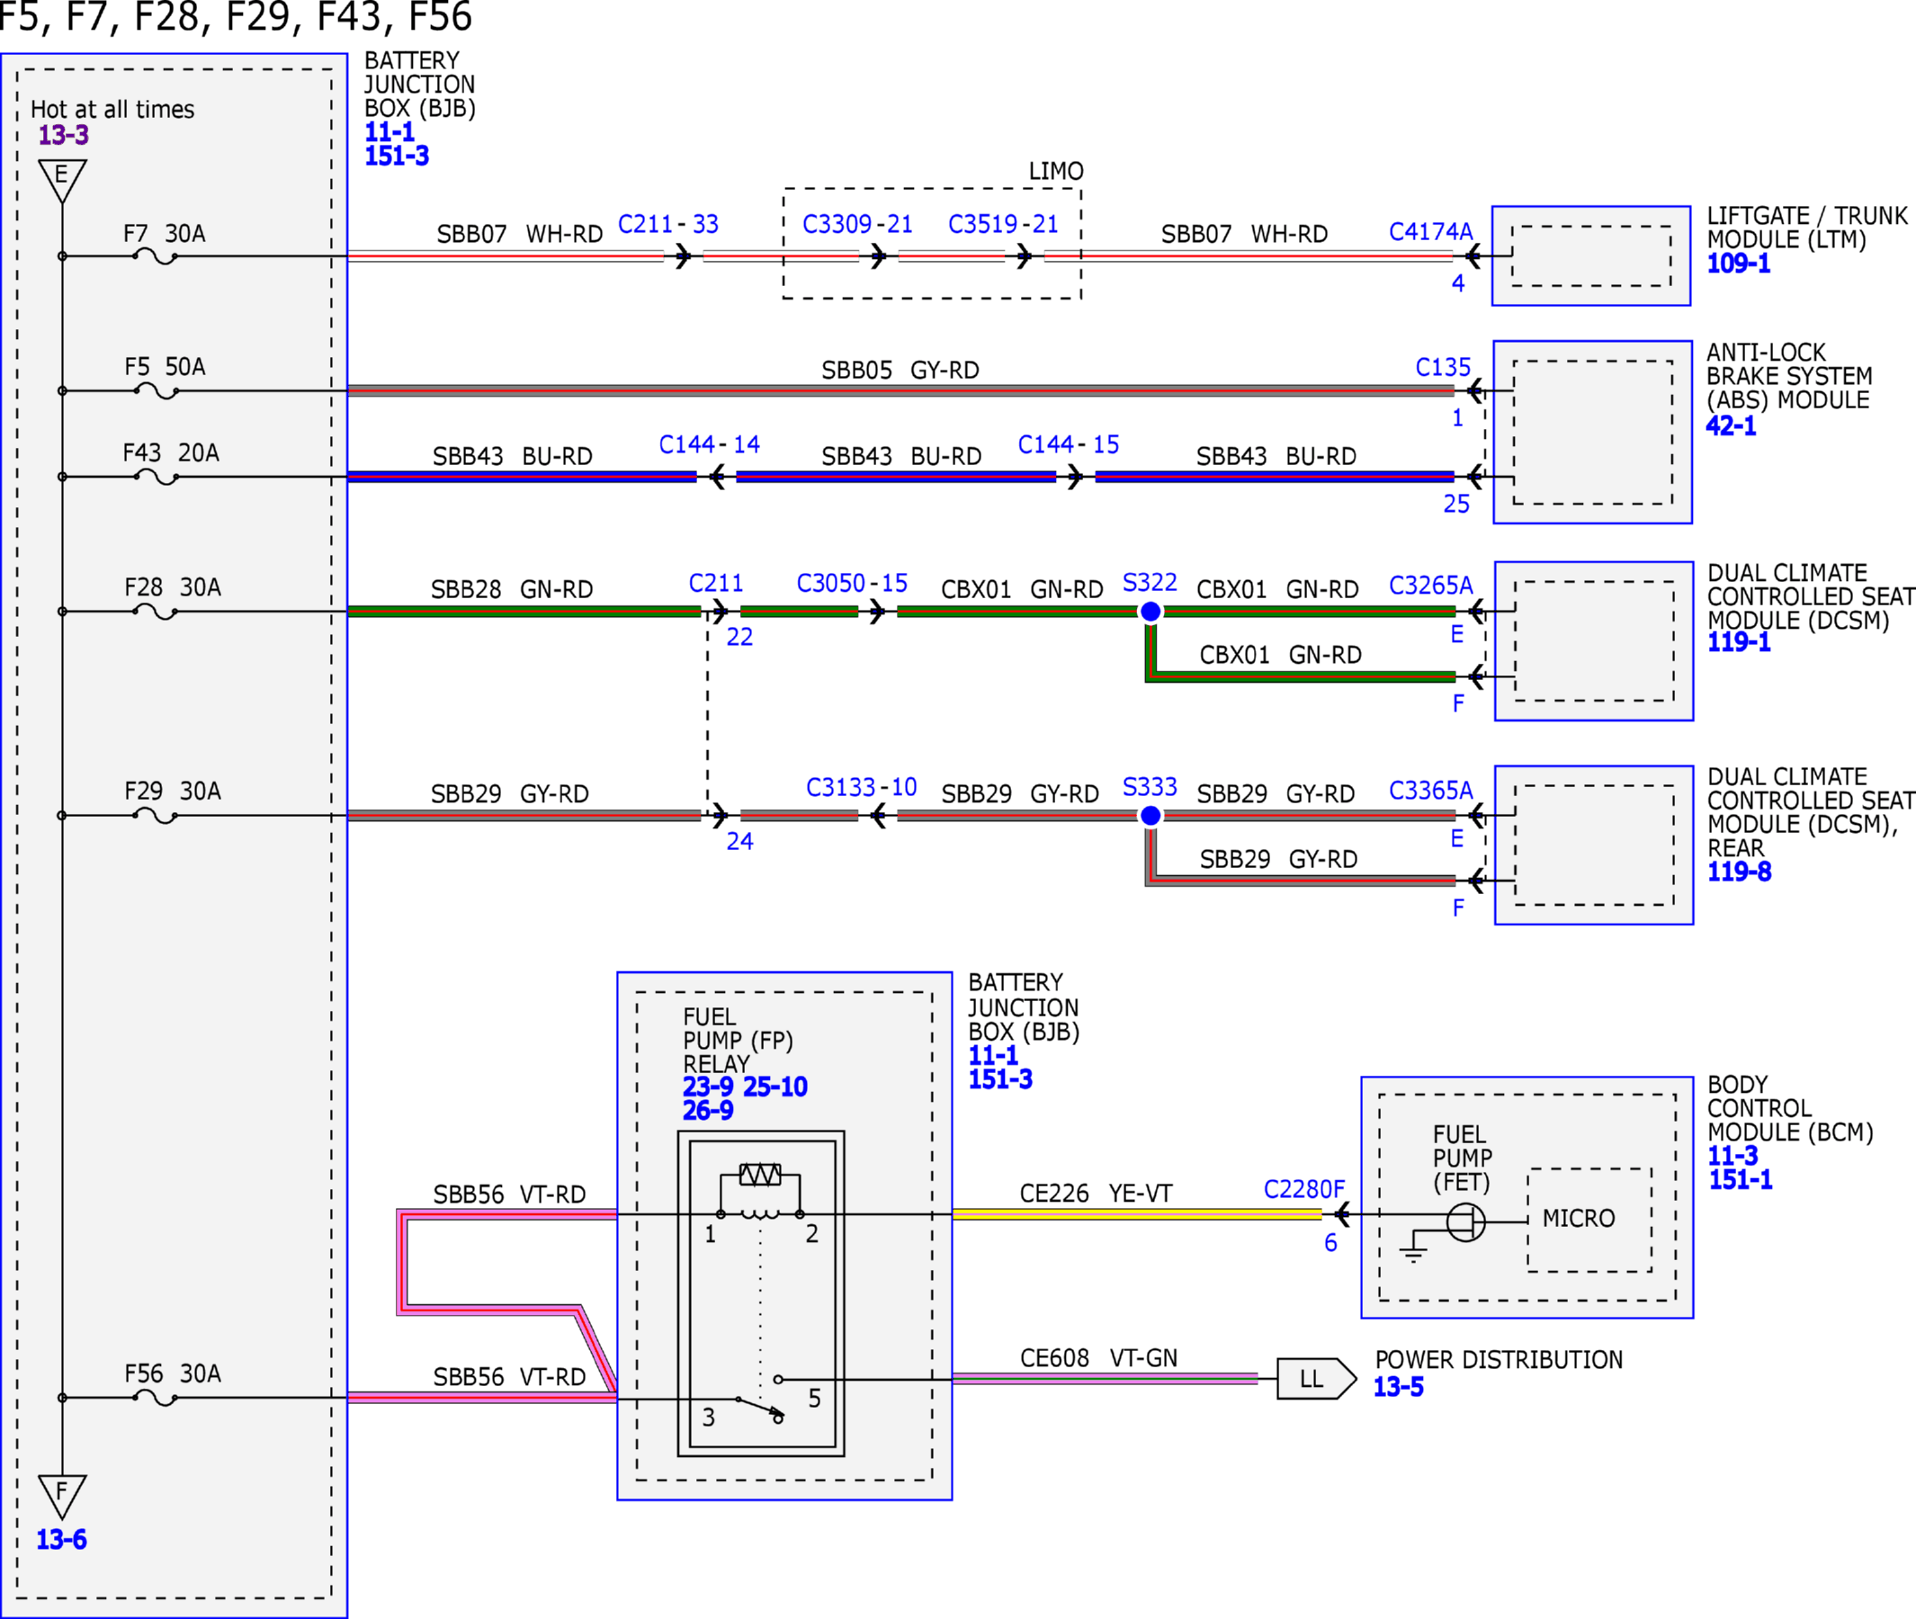Viewport: 1916px width, 1619px height.
Task: Open the 13-5 Power Distribution link
Action: click(1398, 1387)
